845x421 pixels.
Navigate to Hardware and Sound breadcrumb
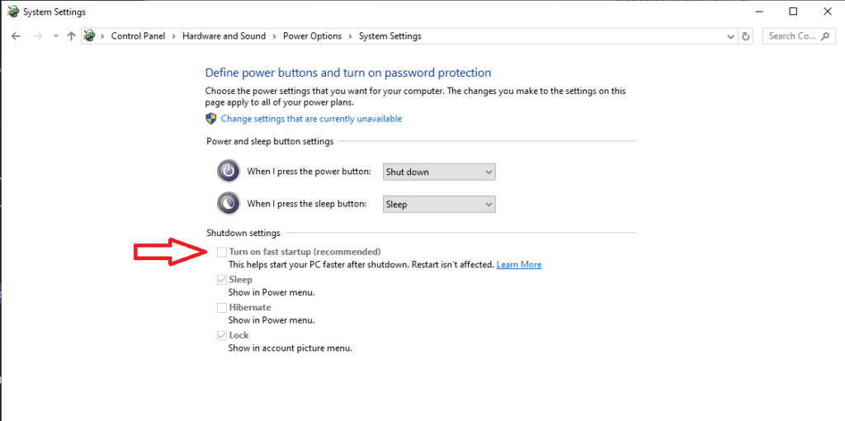(224, 36)
